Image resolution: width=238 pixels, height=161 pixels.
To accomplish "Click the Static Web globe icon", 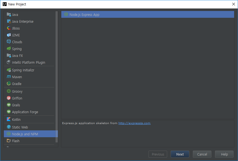I will [9, 127].
